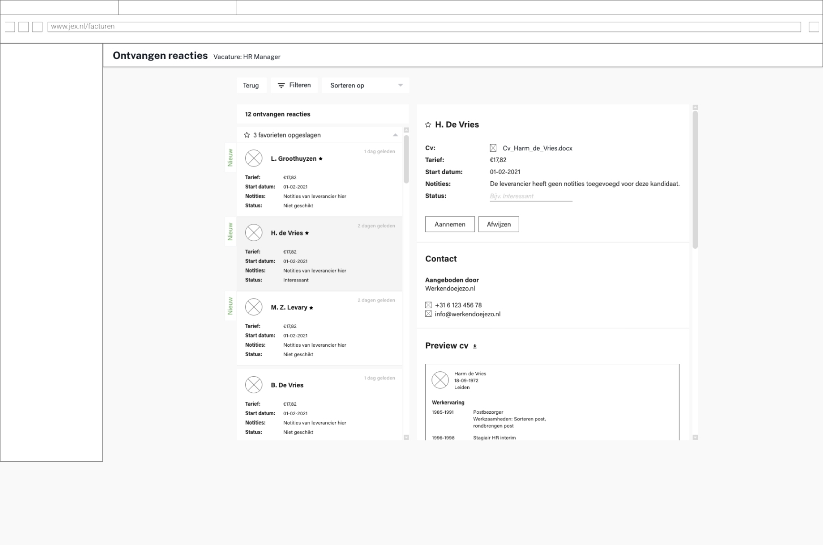
Task: Click the Cv_Harm_de_Vries.docx file icon
Action: [493, 148]
